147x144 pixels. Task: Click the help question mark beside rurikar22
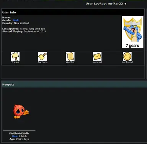point(125,4)
